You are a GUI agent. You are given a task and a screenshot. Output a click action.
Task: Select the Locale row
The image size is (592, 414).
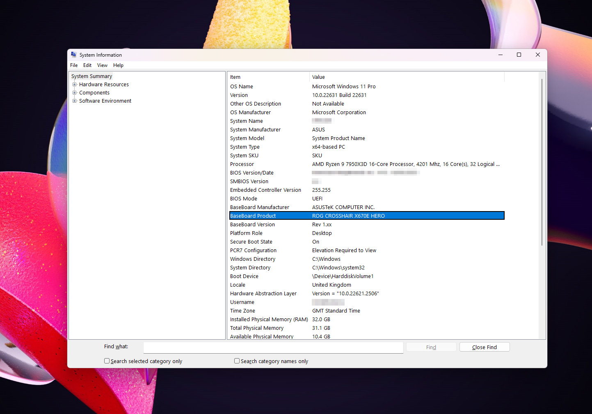coord(366,285)
